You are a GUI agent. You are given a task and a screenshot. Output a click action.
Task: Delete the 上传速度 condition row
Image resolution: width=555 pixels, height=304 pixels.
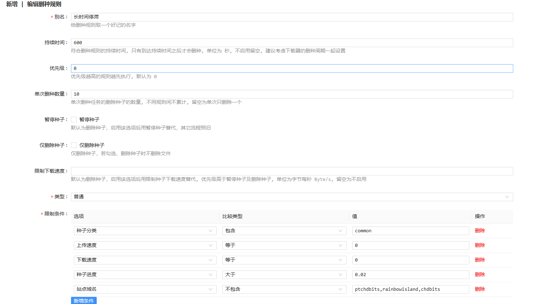[x=480, y=245]
